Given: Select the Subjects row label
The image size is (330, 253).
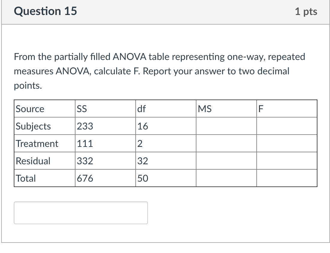Looking at the screenshot, I should tap(33, 126).
